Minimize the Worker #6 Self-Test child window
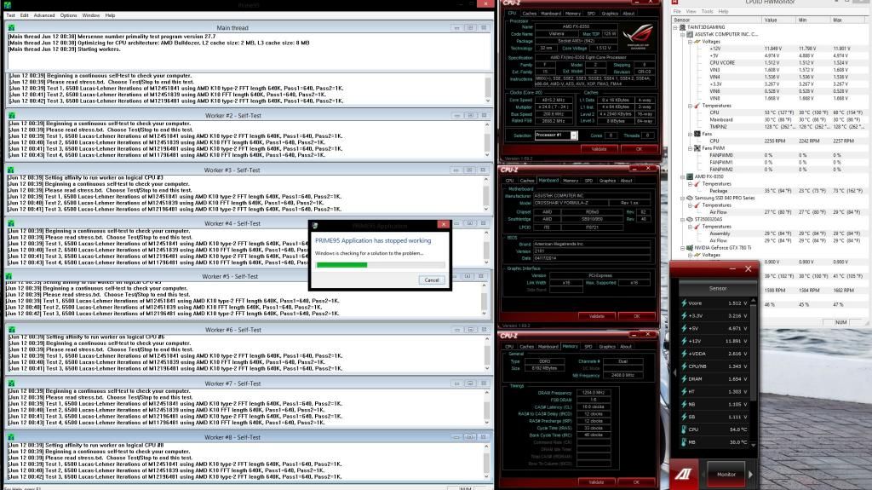Image resolution: width=872 pixels, height=490 pixels. click(457, 330)
